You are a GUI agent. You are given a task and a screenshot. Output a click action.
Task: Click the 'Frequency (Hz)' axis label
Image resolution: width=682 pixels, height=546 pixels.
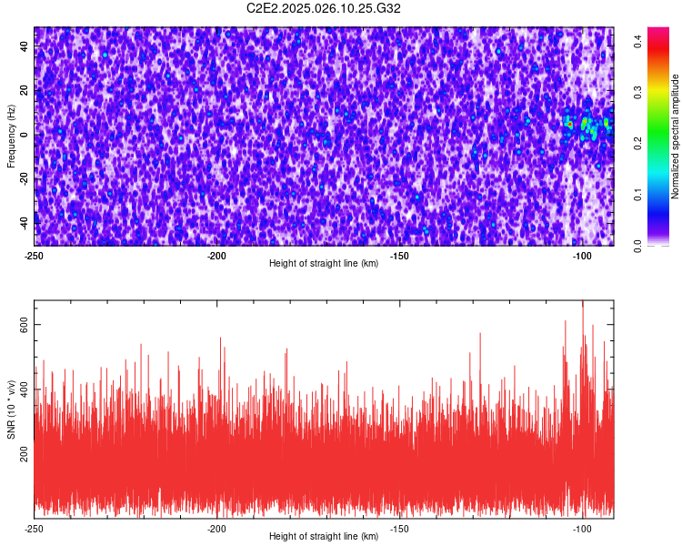[11, 136]
